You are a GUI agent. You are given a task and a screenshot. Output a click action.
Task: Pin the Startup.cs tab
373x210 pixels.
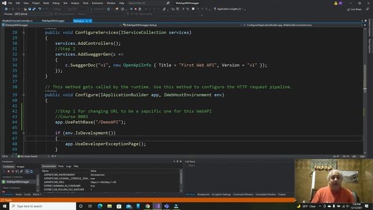pyautogui.click(x=87, y=21)
